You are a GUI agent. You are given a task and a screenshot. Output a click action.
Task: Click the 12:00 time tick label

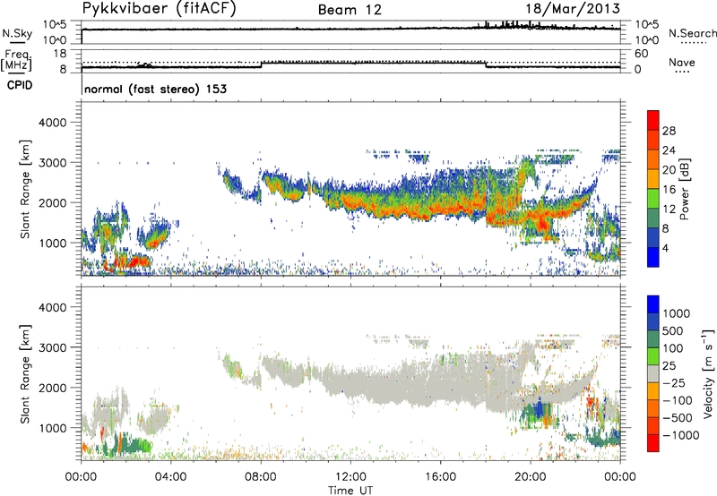point(350,477)
